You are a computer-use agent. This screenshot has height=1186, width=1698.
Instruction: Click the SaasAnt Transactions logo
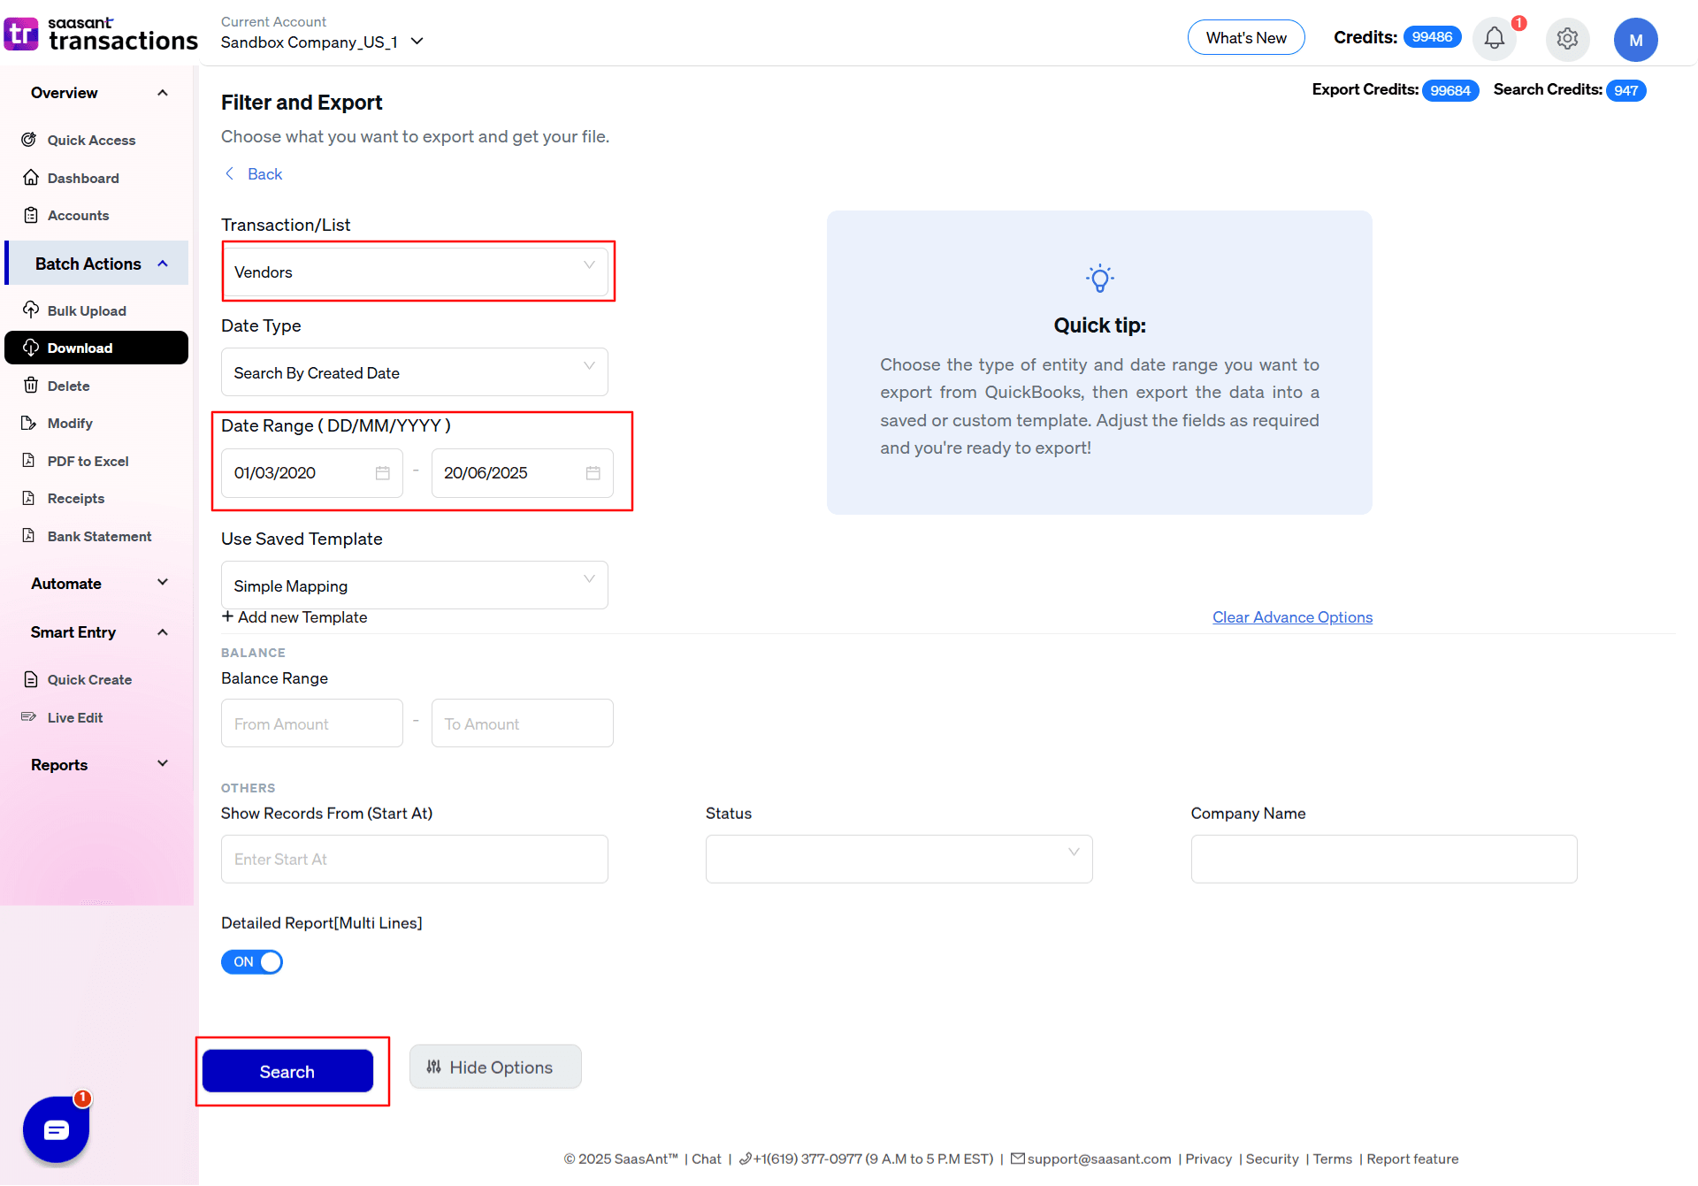101,34
